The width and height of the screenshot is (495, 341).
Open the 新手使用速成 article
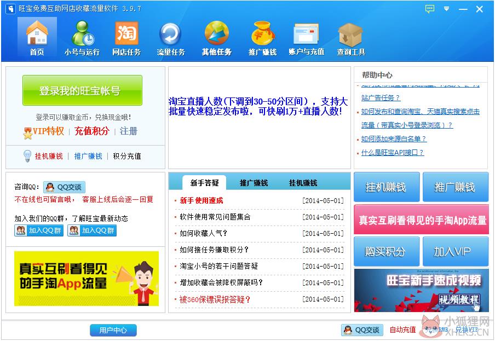202,200
